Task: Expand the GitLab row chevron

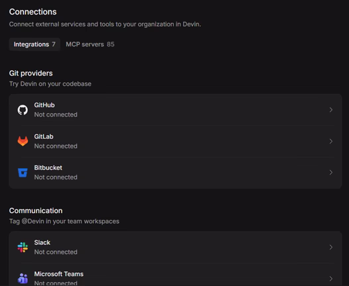Action: (x=331, y=141)
